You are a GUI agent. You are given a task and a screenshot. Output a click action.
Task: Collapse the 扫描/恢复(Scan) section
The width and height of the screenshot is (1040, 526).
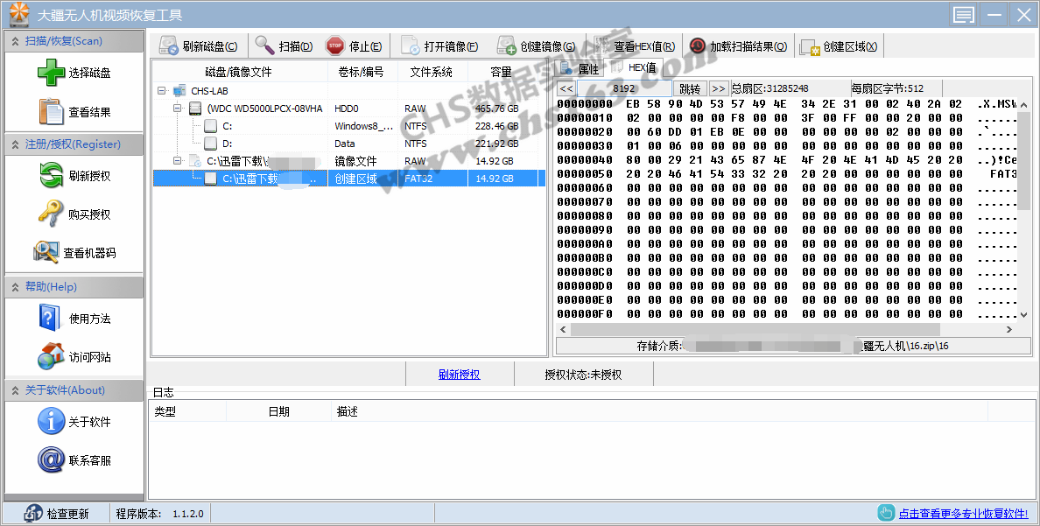[x=15, y=41]
